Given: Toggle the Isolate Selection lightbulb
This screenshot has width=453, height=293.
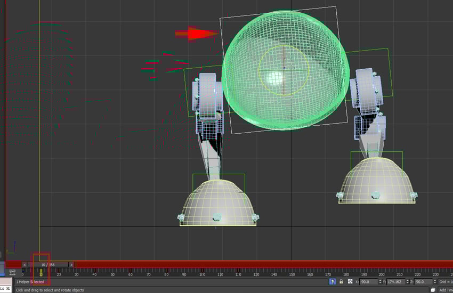Looking at the screenshot, I should click(333, 281).
